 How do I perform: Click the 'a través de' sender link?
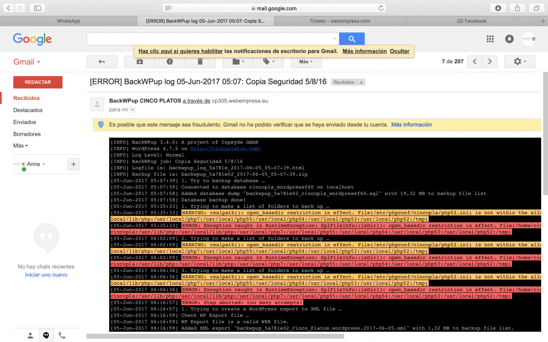click(196, 101)
